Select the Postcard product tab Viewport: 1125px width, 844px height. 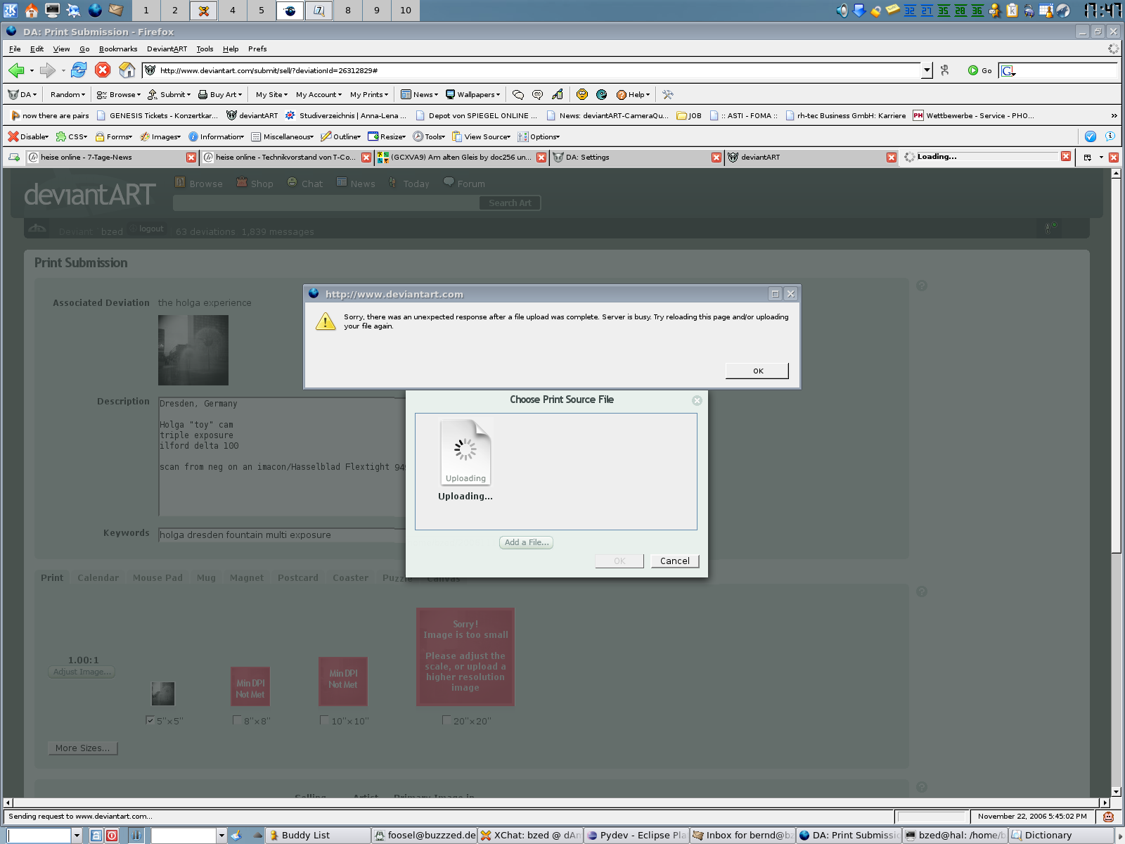tap(297, 577)
